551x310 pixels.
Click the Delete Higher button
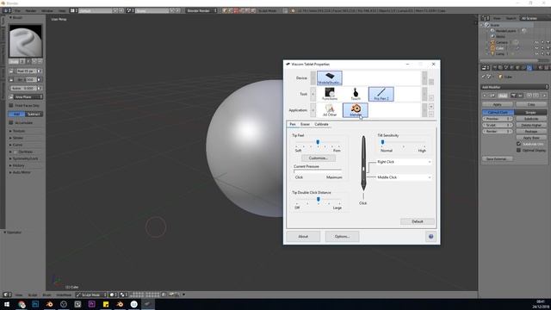click(531, 125)
